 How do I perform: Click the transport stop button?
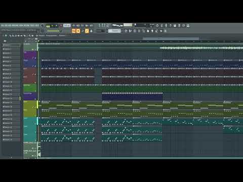[56, 26]
